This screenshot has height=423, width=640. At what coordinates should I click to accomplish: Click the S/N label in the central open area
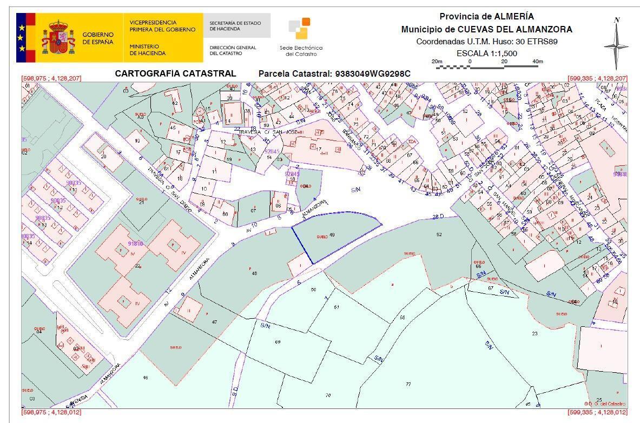tap(355, 190)
